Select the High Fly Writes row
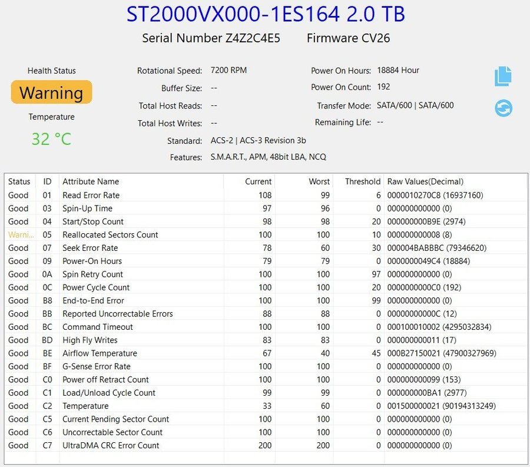This screenshot has height=467, width=530. coord(266,340)
